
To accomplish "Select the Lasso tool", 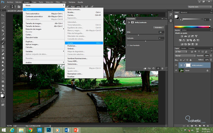I will click(3, 23).
